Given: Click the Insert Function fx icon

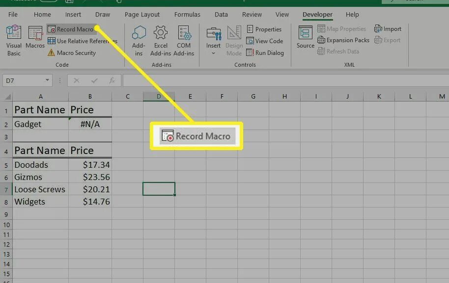Looking at the screenshot, I should tap(112, 80).
